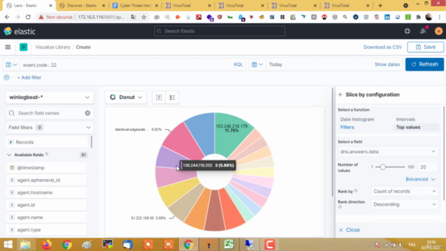
Task: Open the help menu icon in header
Action: (407, 31)
